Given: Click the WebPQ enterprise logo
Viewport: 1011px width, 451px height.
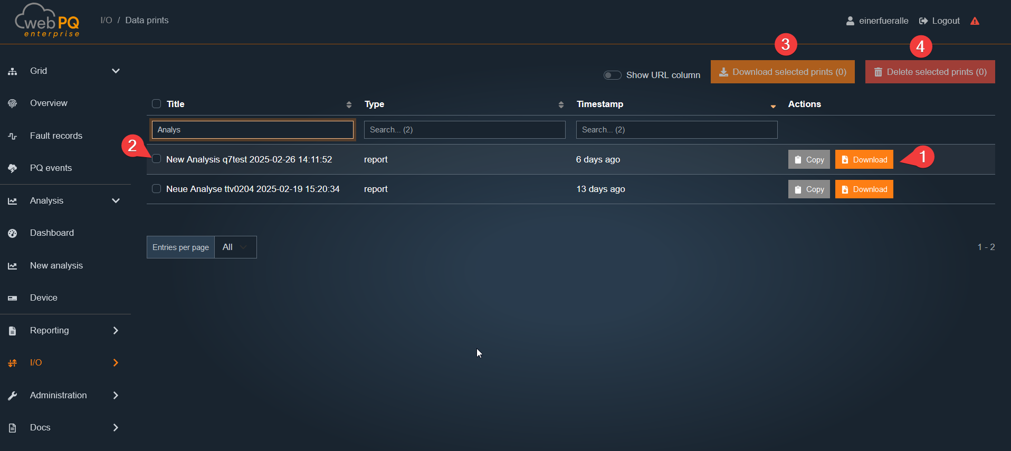Looking at the screenshot, I should pos(47,21).
